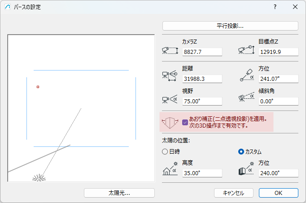Screen dimensions: 306x203
Task: Click the 距離 label
Action: pos(188,69)
